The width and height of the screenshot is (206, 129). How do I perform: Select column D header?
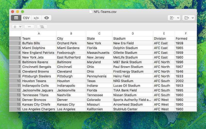click(x=133, y=34)
